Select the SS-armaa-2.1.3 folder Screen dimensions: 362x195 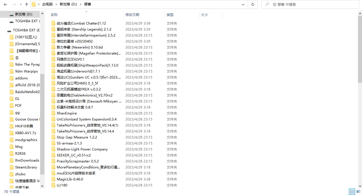pos(69,143)
